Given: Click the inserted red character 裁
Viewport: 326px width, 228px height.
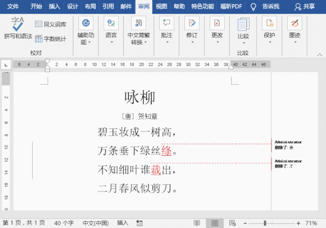Looking at the screenshot, I should click(156, 170).
